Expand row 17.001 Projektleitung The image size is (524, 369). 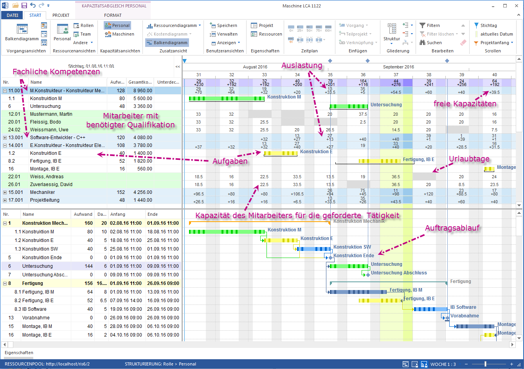4,200
